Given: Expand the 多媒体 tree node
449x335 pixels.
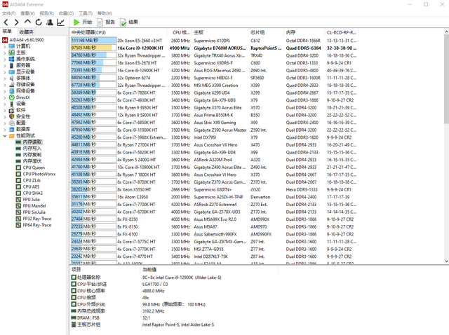Looking at the screenshot, I should click(x=5, y=78).
